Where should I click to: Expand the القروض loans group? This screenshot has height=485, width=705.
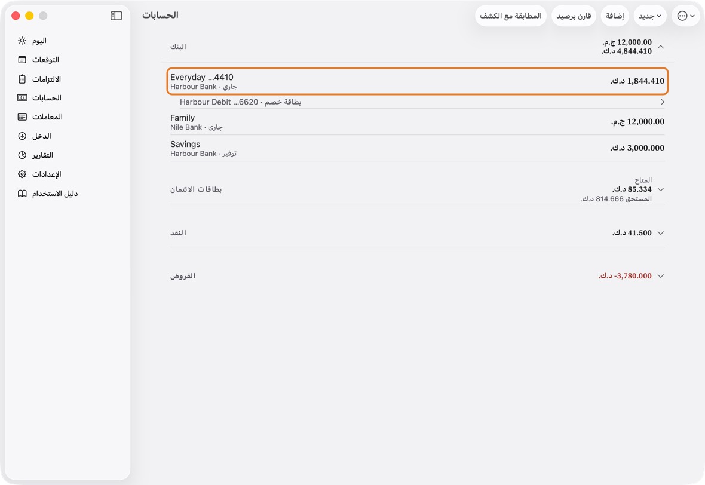[660, 276]
